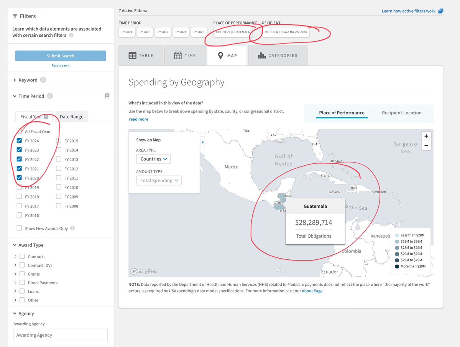460x347 pixels.
Task: Open the Area Type Countries dropdown
Action: click(x=153, y=159)
